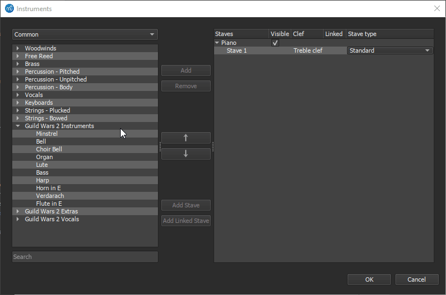Select the Piano row in staves list
Image resolution: width=446 pixels, height=295 pixels.
click(324, 43)
